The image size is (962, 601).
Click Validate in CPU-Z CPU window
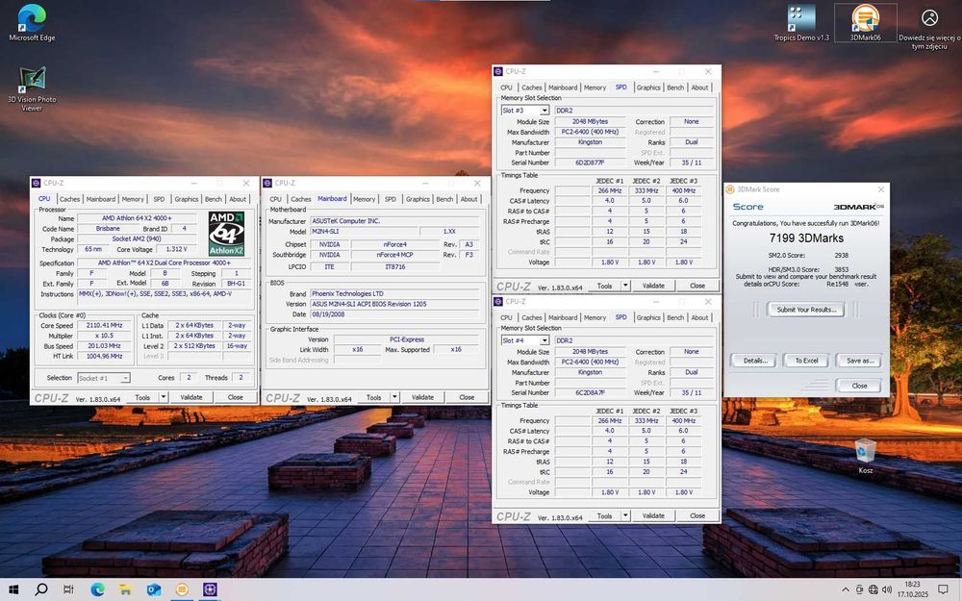190,397
